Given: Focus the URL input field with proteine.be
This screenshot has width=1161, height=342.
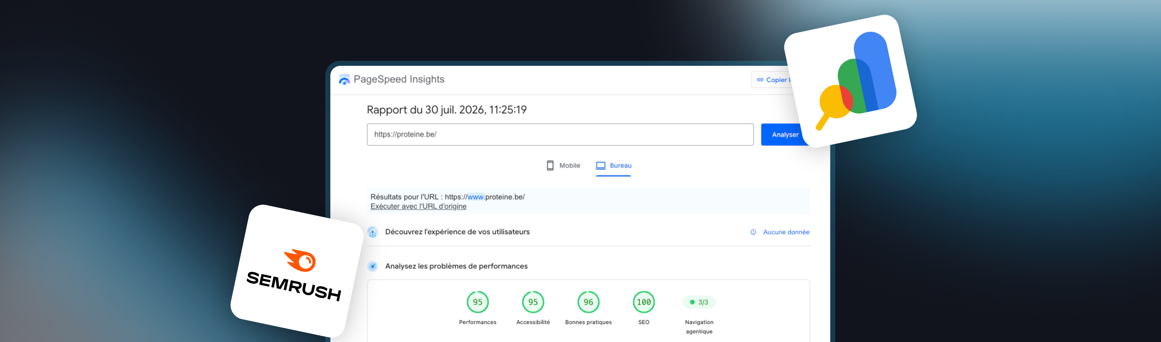Looking at the screenshot, I should click(560, 134).
